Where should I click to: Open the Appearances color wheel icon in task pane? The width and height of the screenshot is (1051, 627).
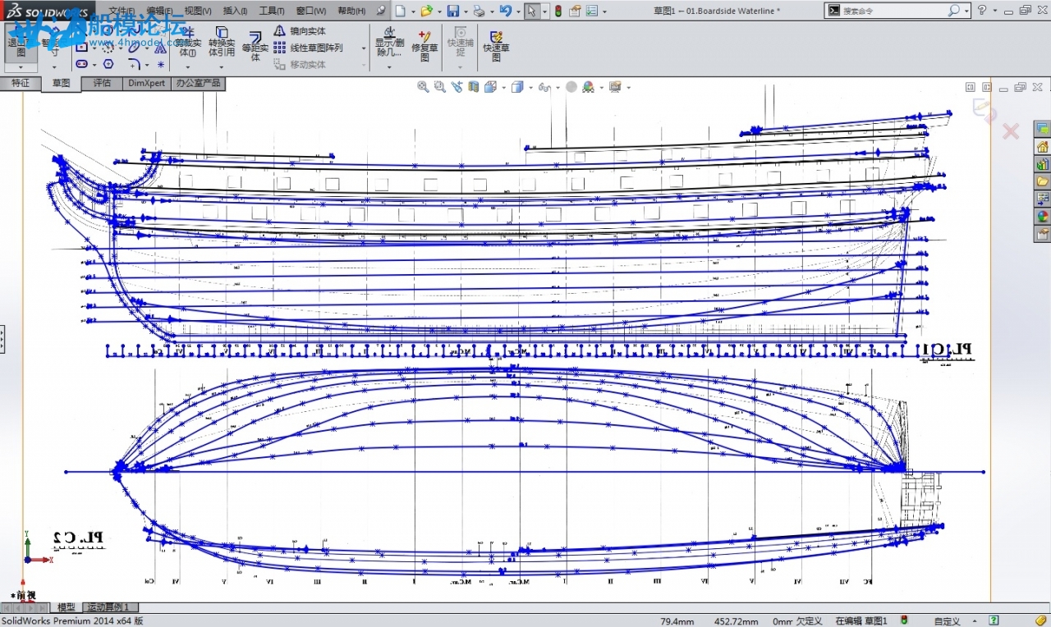pos(1042,217)
